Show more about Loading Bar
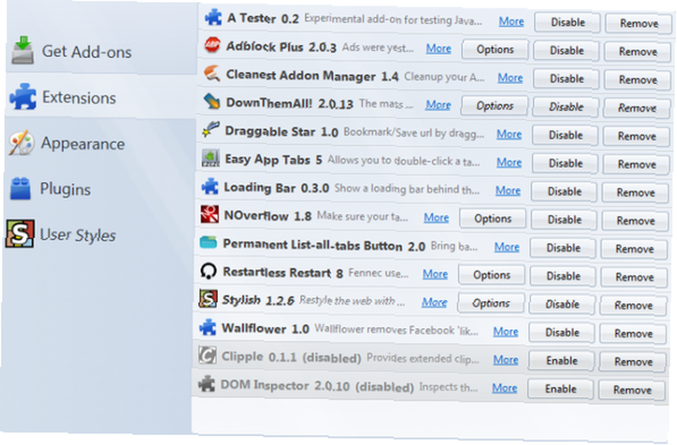677x445 pixels. pos(508,190)
